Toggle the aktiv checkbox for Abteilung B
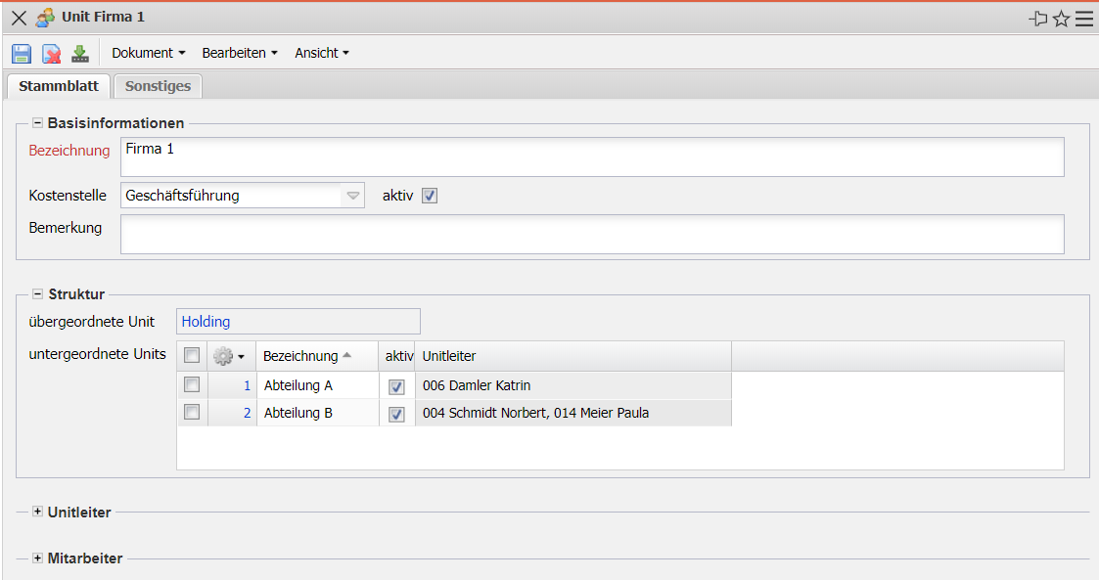Image resolution: width=1099 pixels, height=580 pixels. click(396, 414)
